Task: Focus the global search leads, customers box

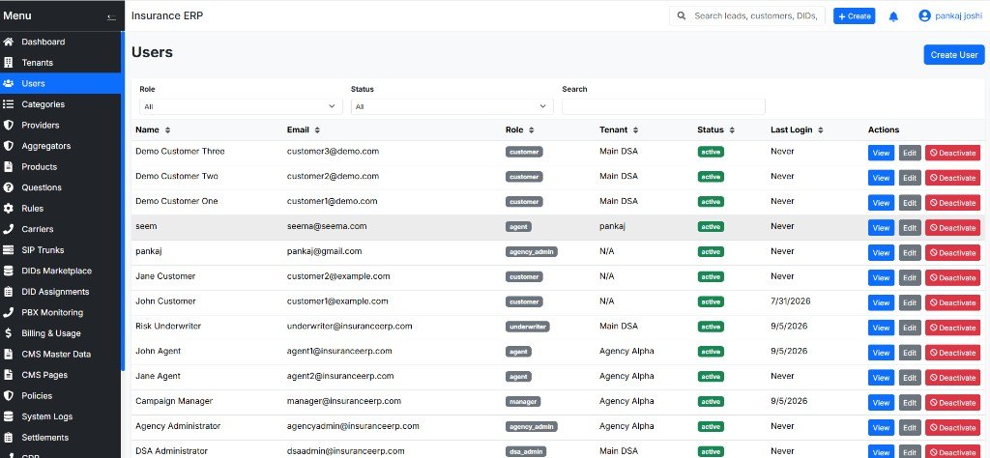Action: click(x=747, y=15)
